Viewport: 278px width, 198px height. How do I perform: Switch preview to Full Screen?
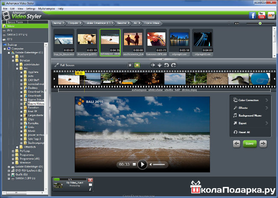(x=65, y=65)
